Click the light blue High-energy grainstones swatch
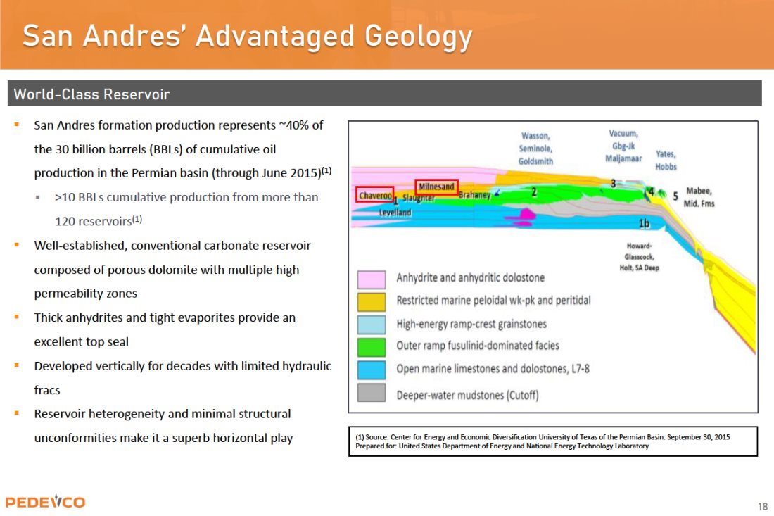 (372, 325)
